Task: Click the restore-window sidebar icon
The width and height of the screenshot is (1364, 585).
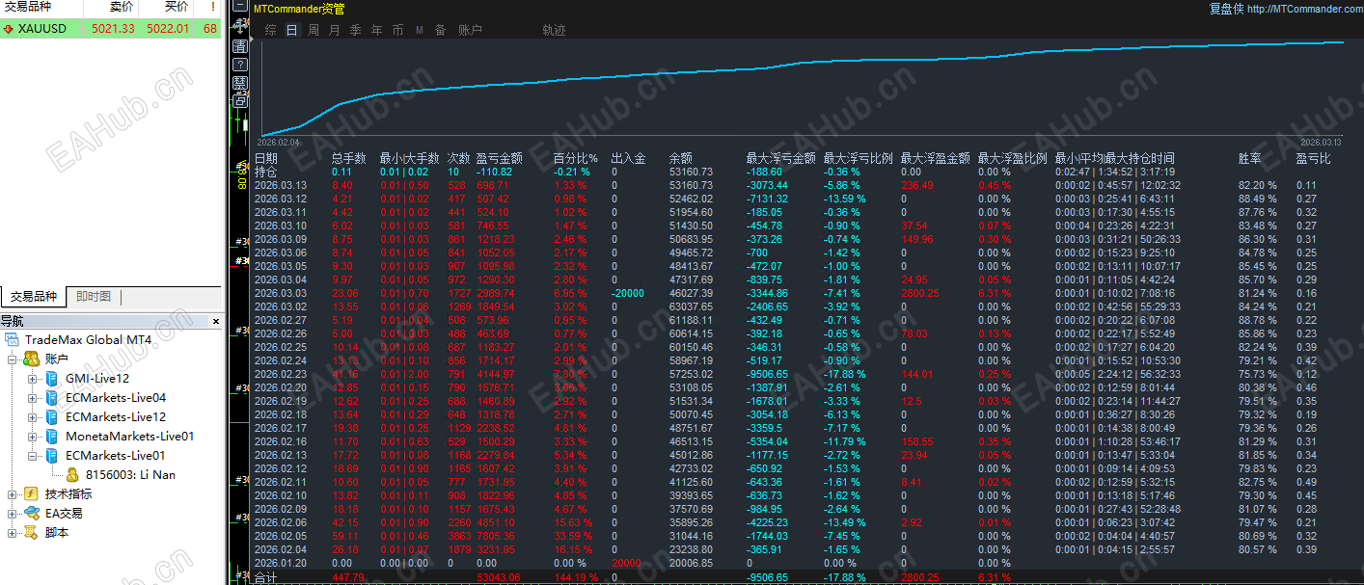Action: pyautogui.click(x=240, y=100)
